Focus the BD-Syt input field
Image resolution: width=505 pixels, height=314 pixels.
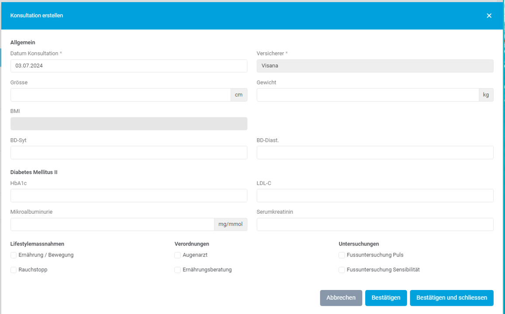click(129, 153)
